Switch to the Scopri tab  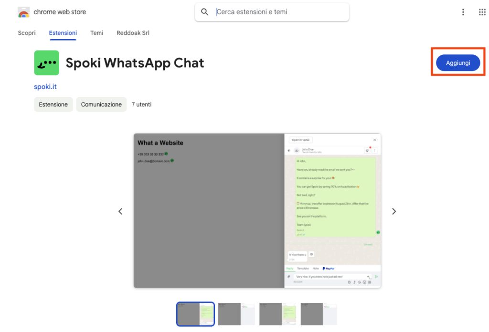(x=27, y=33)
